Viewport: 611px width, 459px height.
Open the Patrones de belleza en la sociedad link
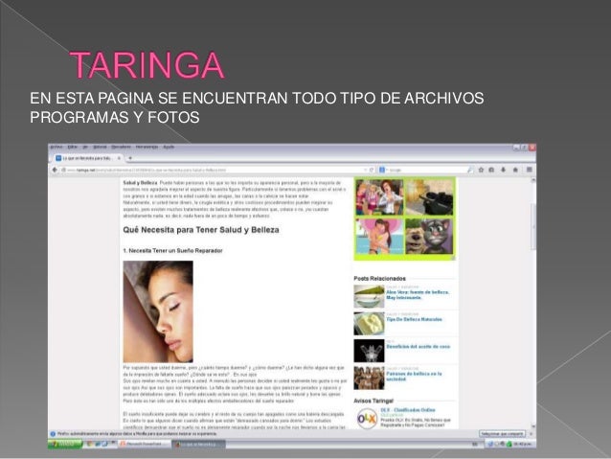pos(414,377)
